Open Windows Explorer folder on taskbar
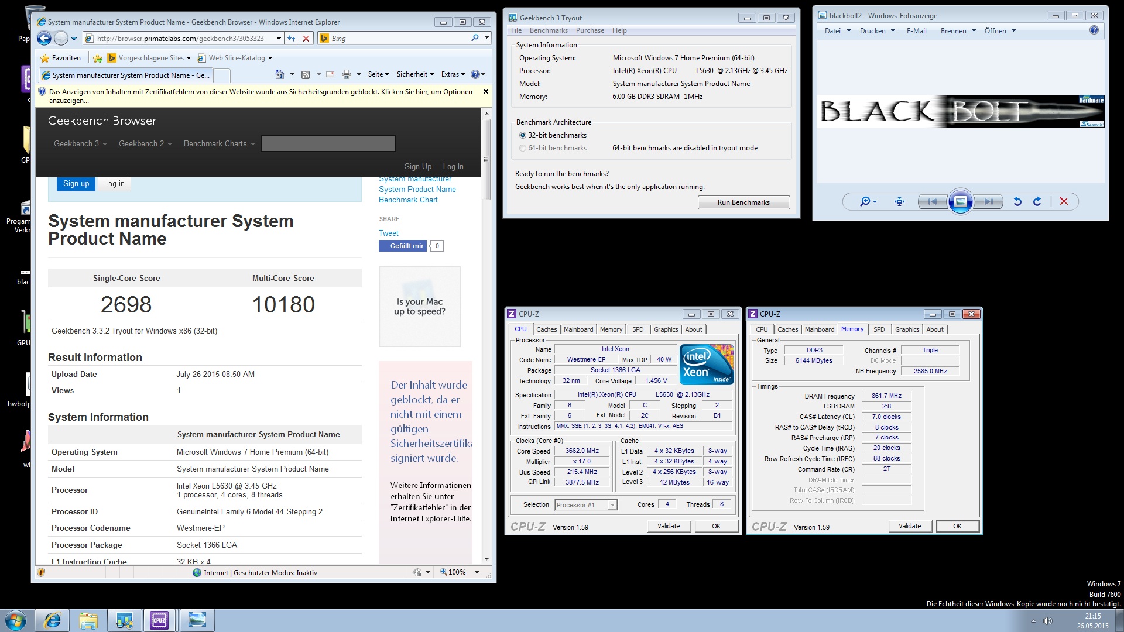This screenshot has height=632, width=1124. pos(88,620)
